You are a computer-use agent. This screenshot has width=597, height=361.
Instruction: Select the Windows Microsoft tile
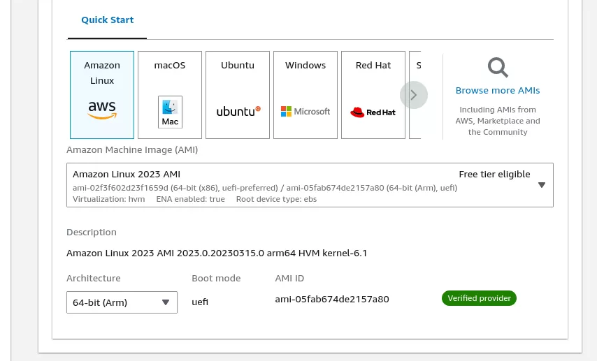pyautogui.click(x=305, y=95)
